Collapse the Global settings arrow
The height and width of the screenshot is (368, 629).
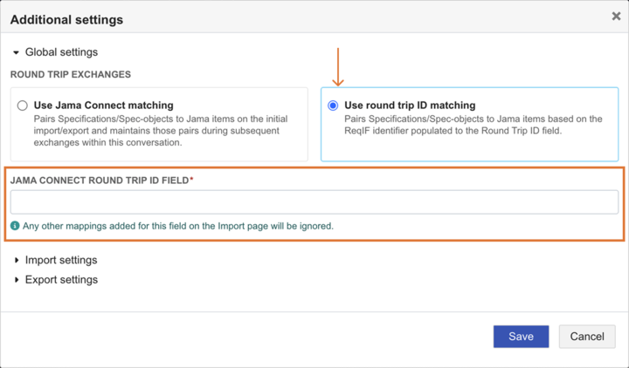(x=16, y=52)
